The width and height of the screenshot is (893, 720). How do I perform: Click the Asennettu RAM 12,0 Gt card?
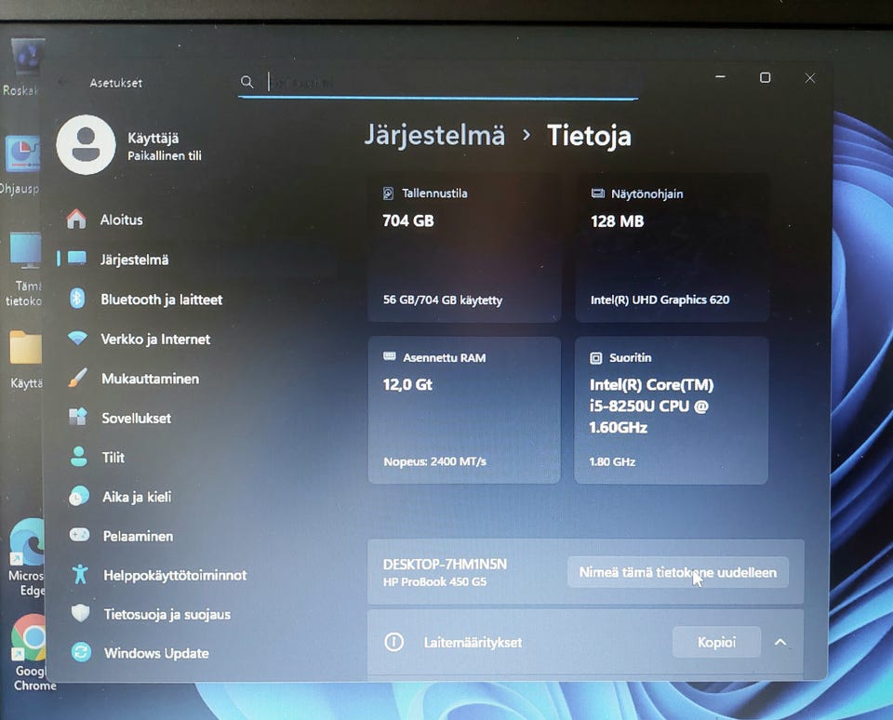pos(464,410)
